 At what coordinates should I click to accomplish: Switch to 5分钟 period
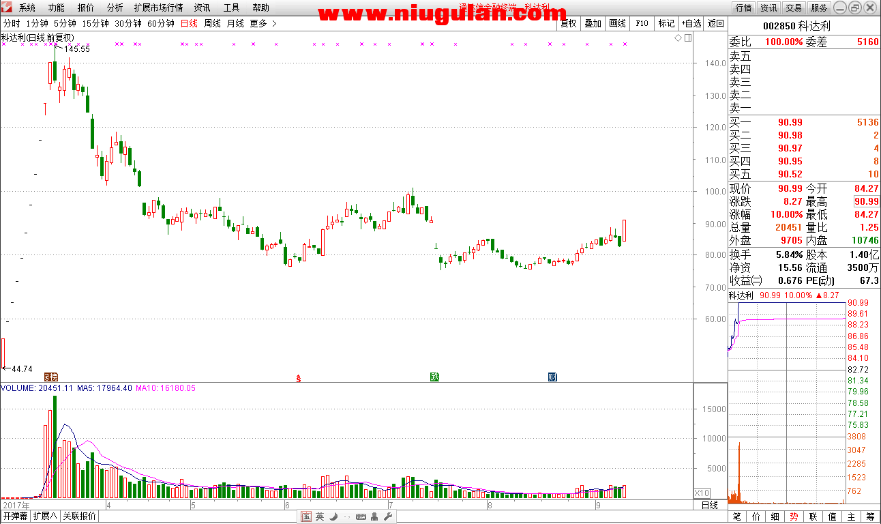(x=65, y=23)
